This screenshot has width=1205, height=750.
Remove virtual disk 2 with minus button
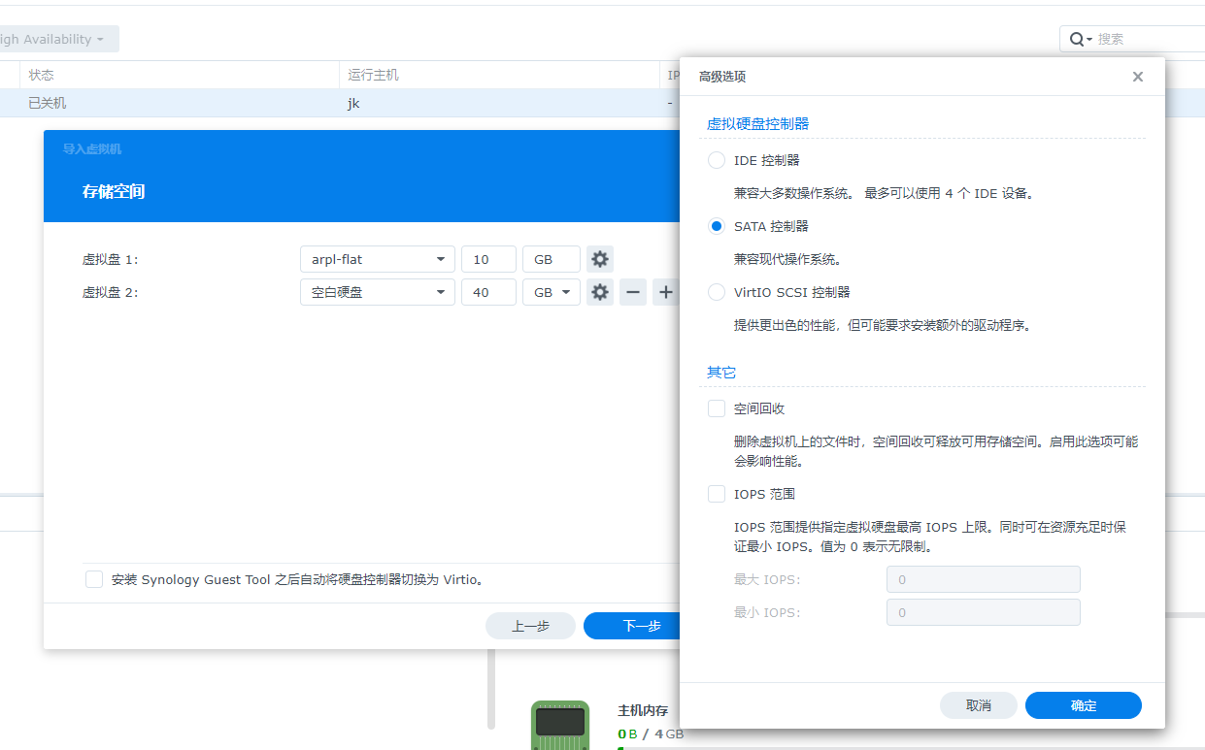633,292
